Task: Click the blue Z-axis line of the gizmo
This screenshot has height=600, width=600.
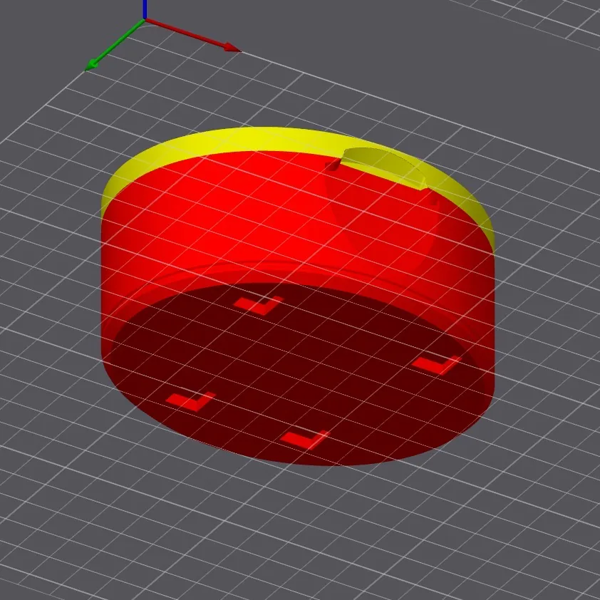Action: 145,9
